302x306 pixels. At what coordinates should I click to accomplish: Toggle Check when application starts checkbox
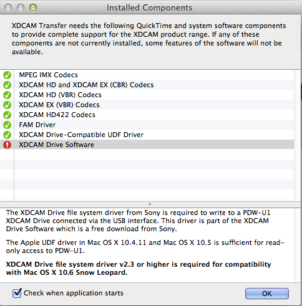[17, 293]
